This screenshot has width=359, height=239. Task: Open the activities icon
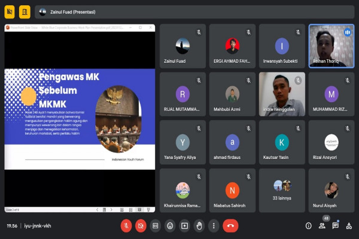tap(349, 226)
